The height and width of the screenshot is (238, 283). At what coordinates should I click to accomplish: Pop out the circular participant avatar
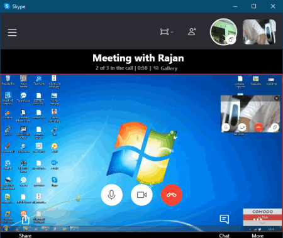click(x=231, y=40)
